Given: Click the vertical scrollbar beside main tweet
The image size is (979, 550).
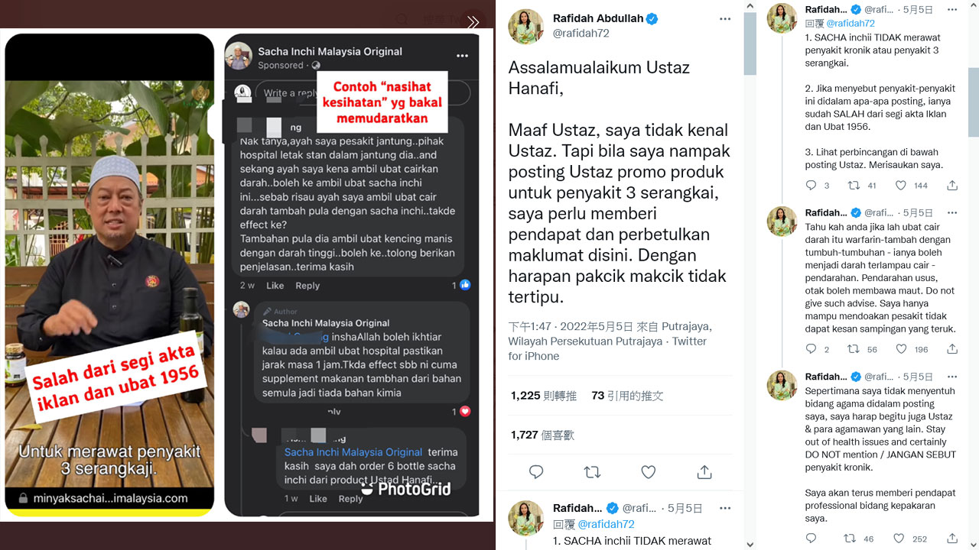Looking at the screenshot, I should click(x=750, y=275).
